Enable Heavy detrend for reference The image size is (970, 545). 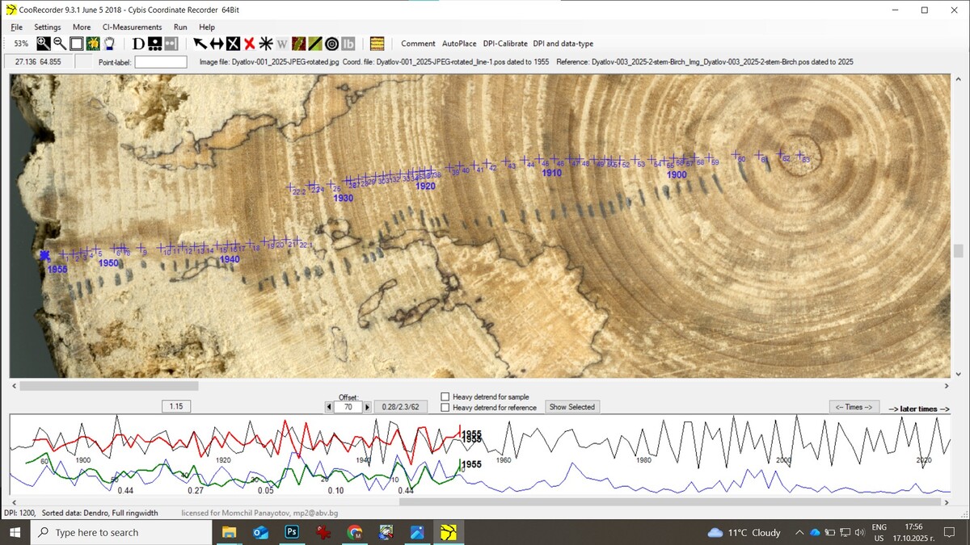pos(445,408)
